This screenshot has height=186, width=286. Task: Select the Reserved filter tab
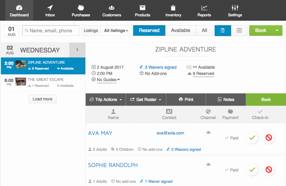click(x=149, y=31)
